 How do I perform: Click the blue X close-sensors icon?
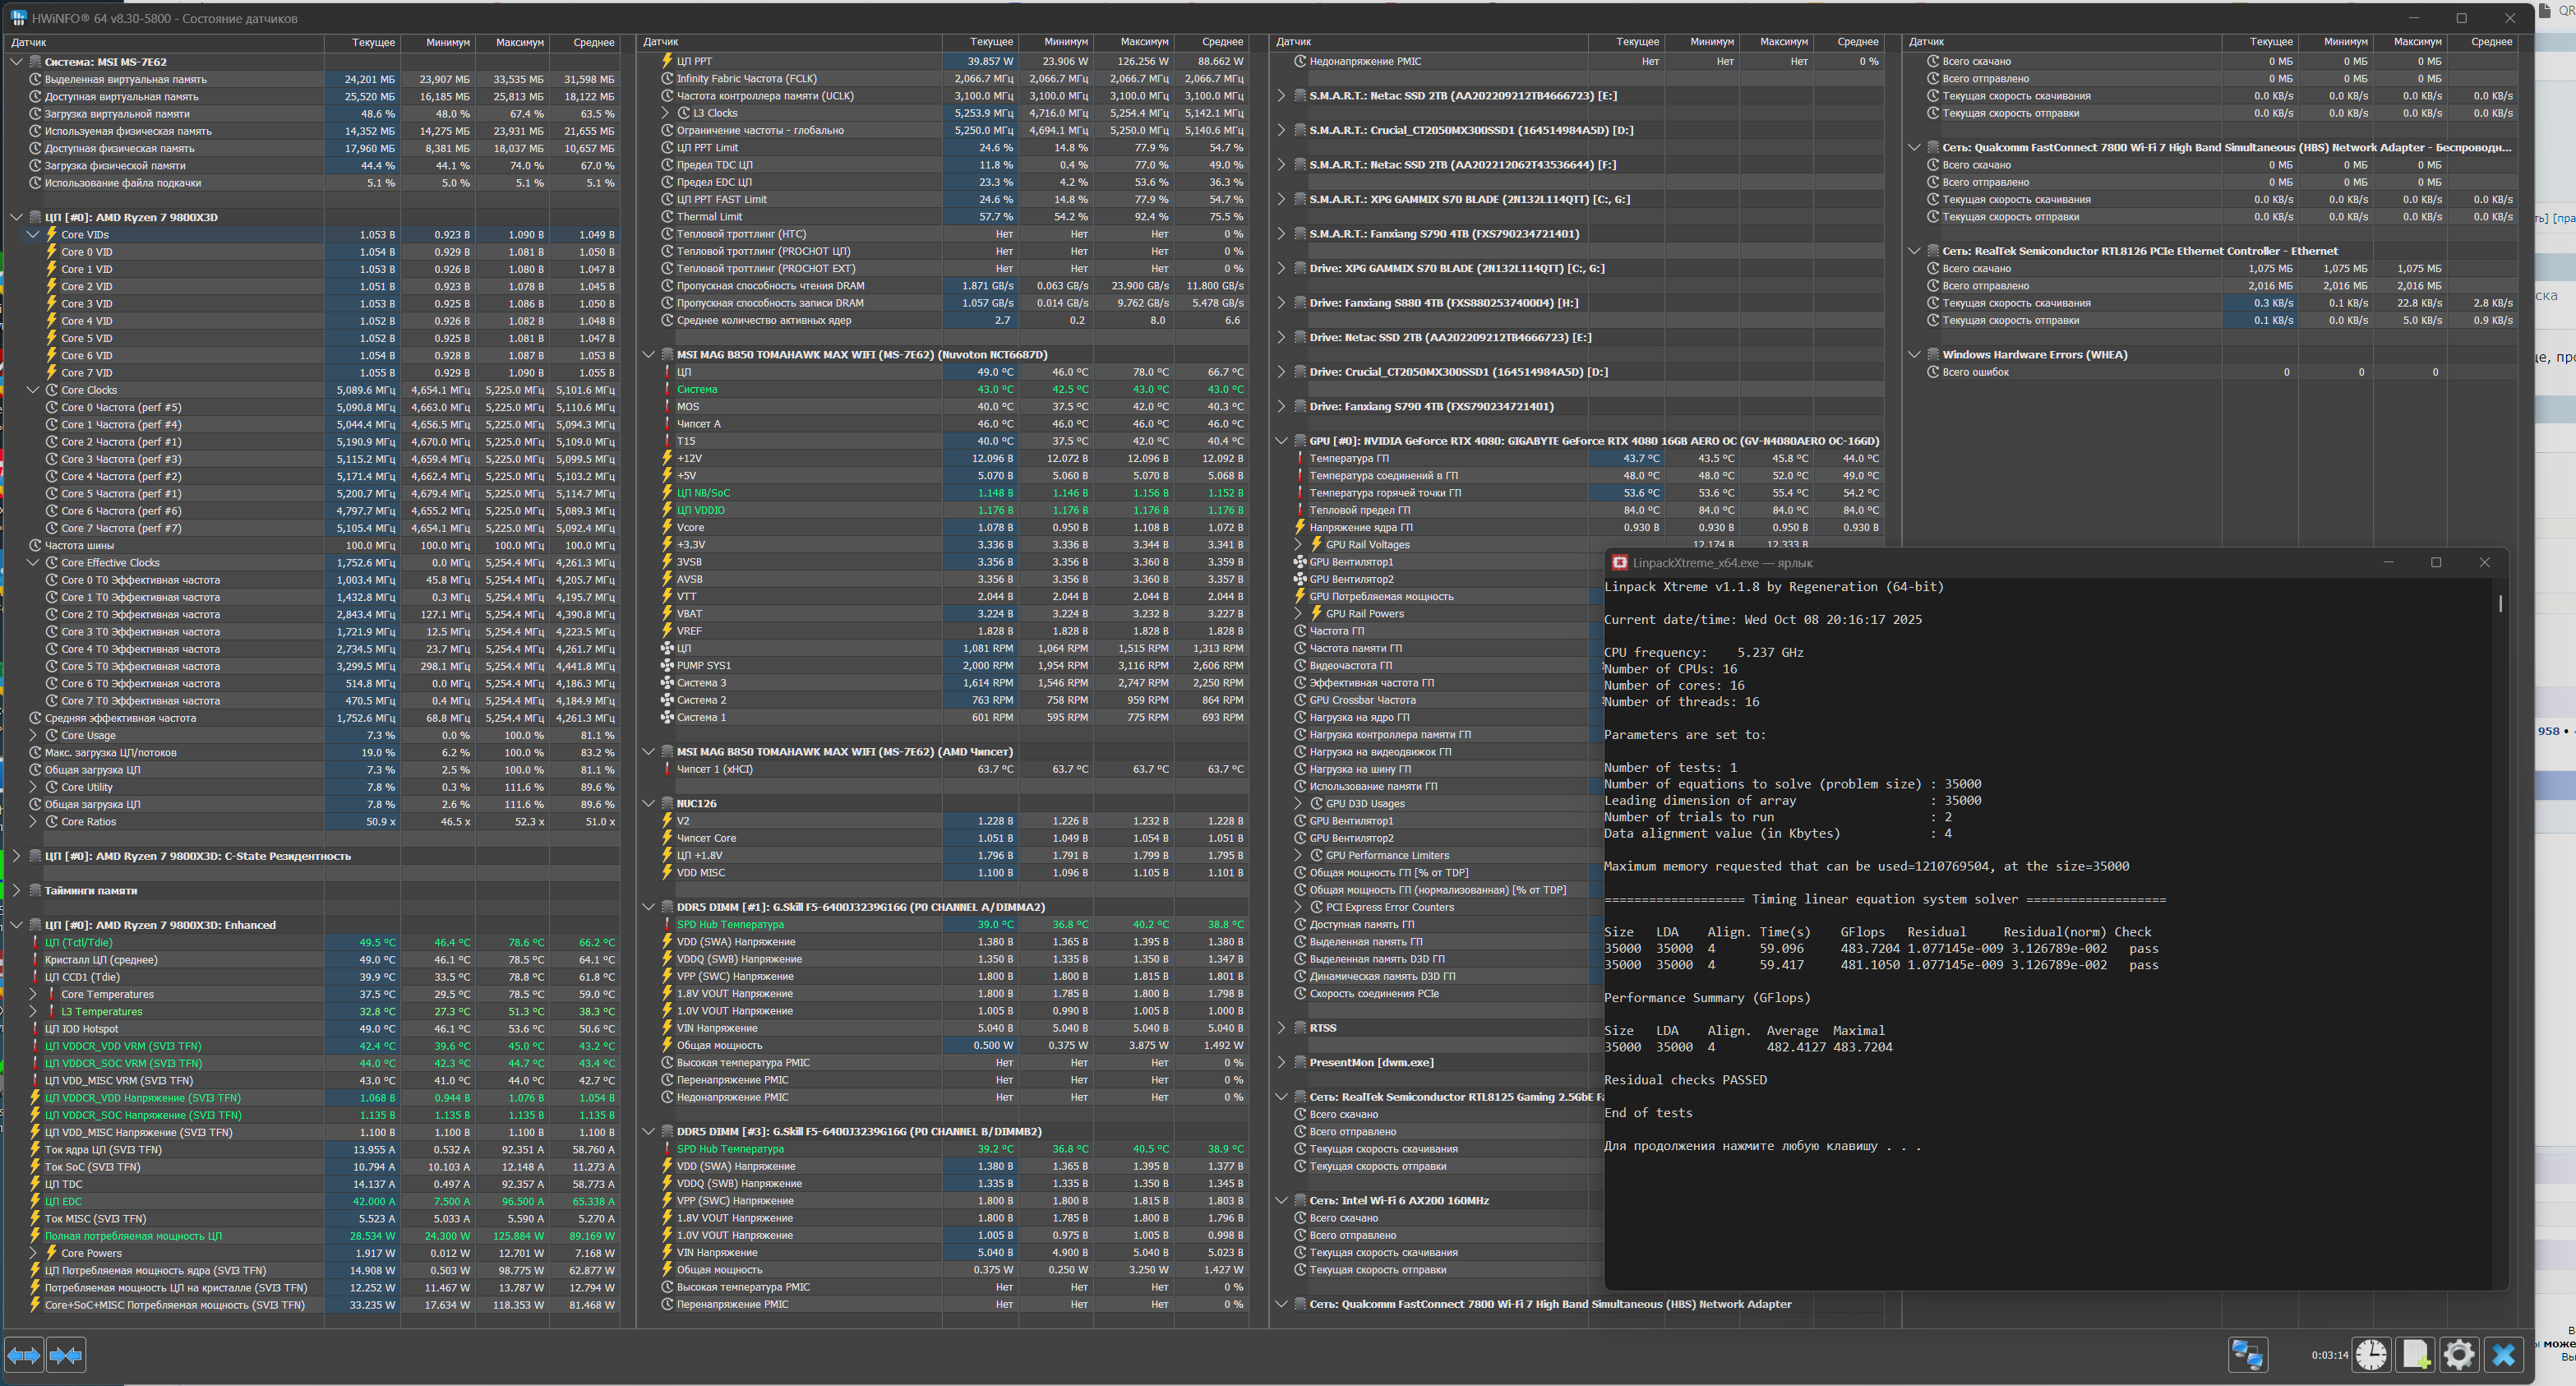click(x=2503, y=1355)
